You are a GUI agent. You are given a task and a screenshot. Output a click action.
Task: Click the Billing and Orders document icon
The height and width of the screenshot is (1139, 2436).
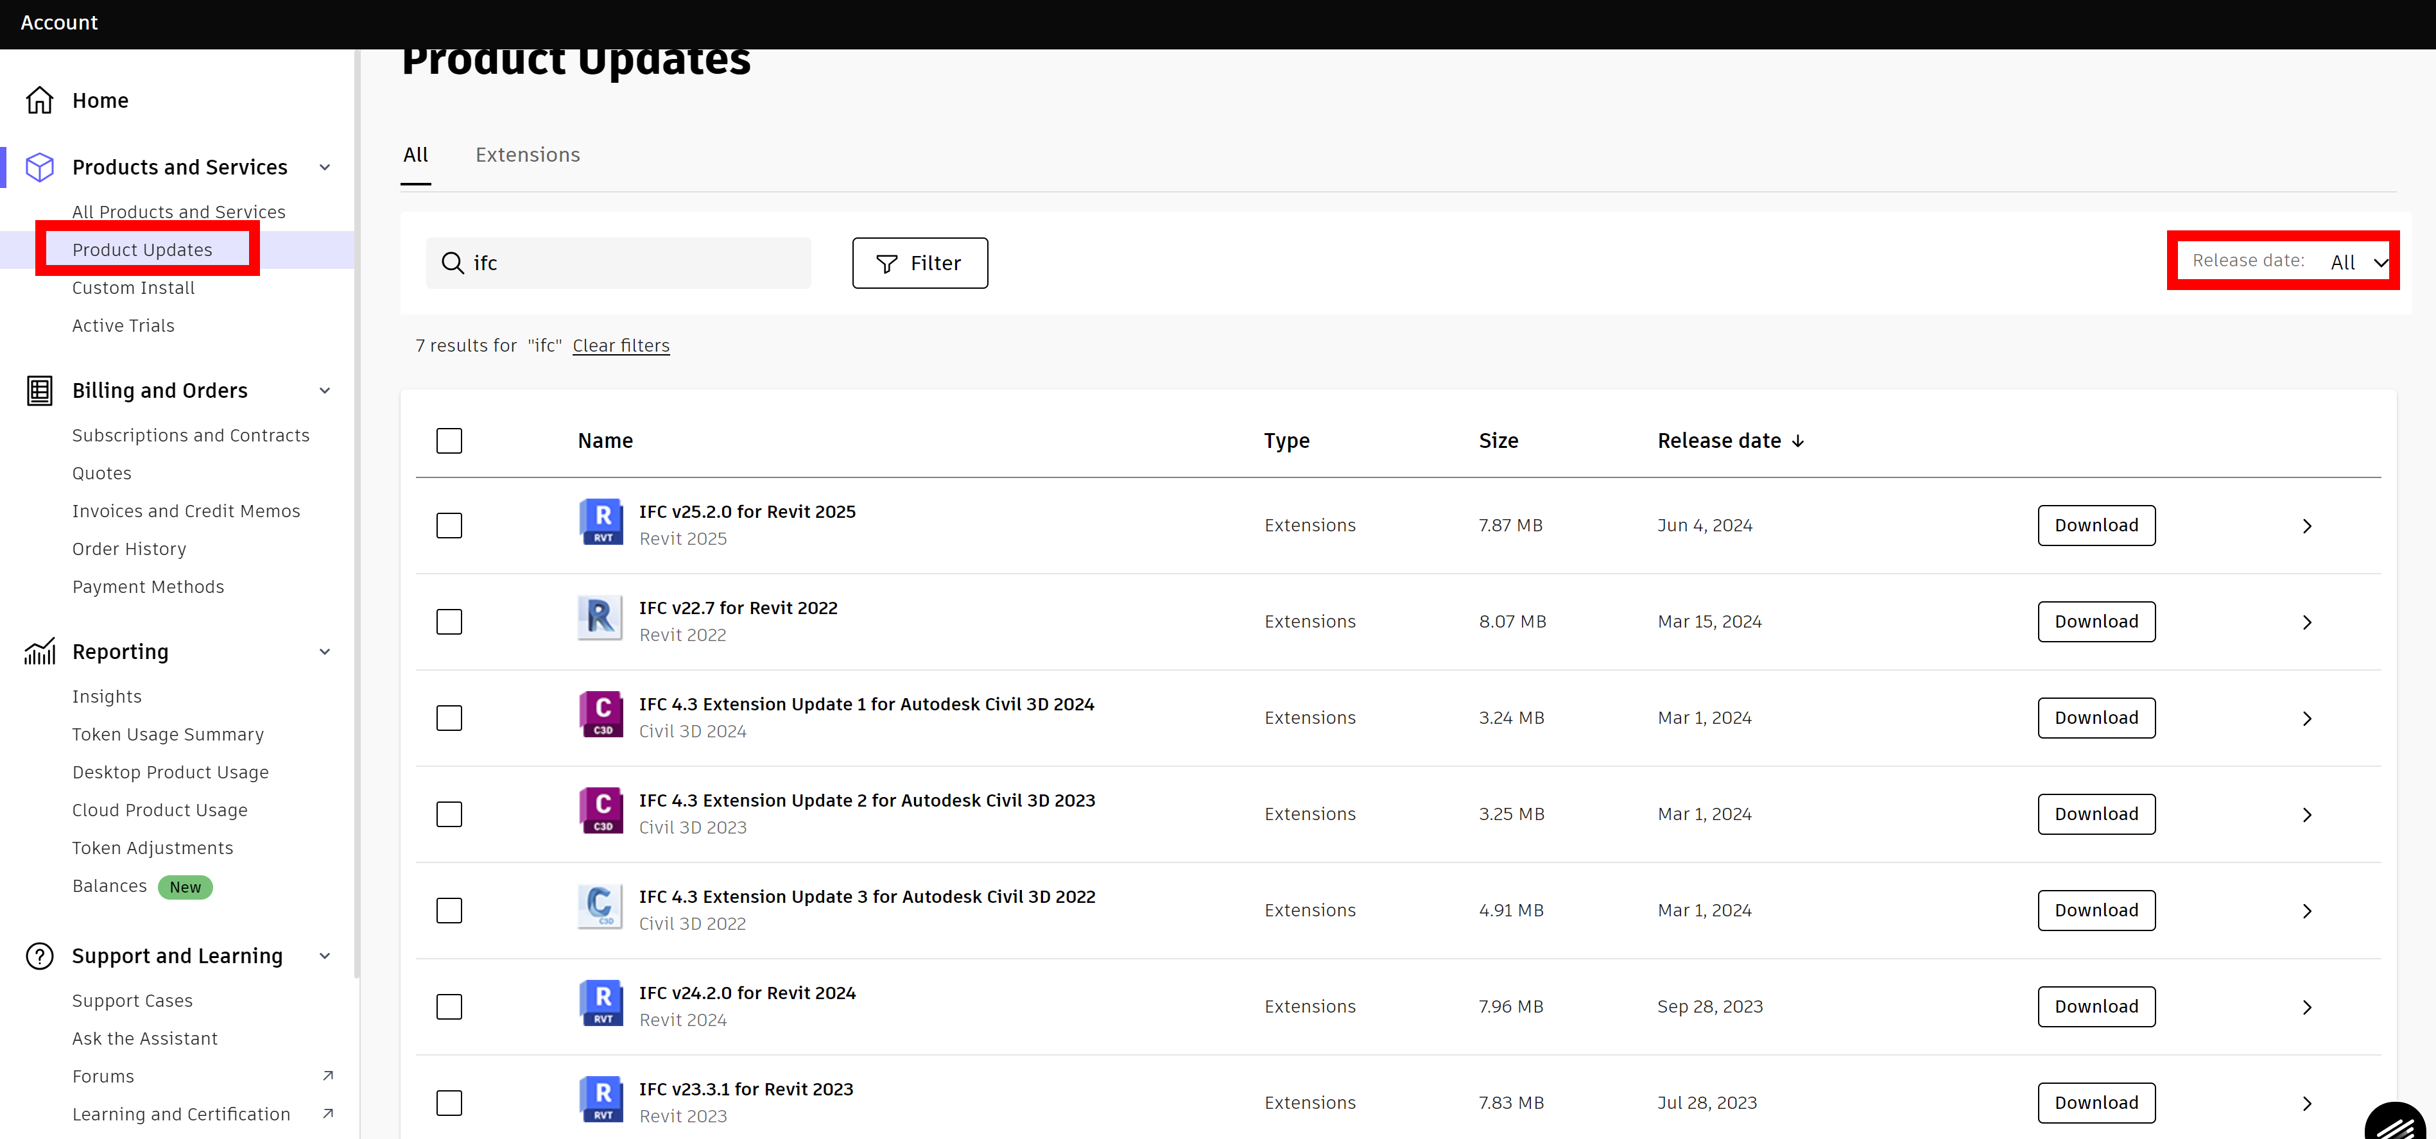(39, 390)
